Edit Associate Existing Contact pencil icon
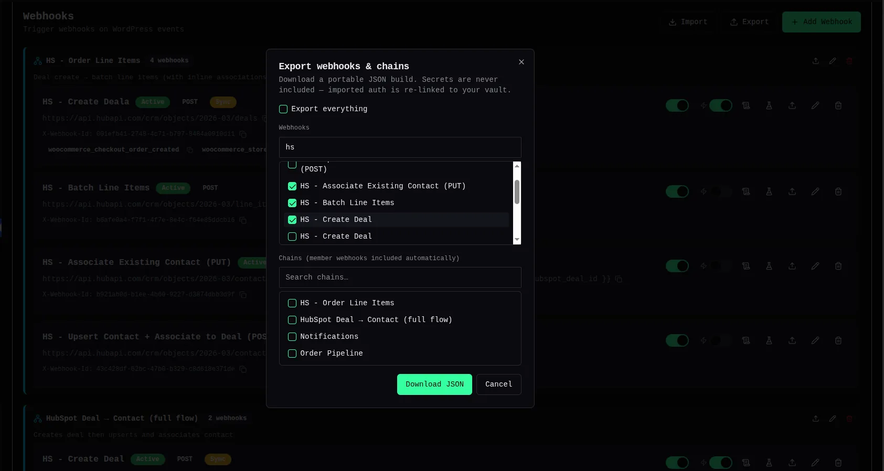 coord(815,266)
